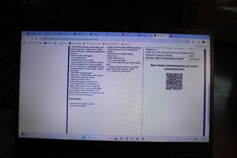This screenshot has width=237, height=158.
Task: Bookmark this page with the star icon
Action: coord(188,41)
